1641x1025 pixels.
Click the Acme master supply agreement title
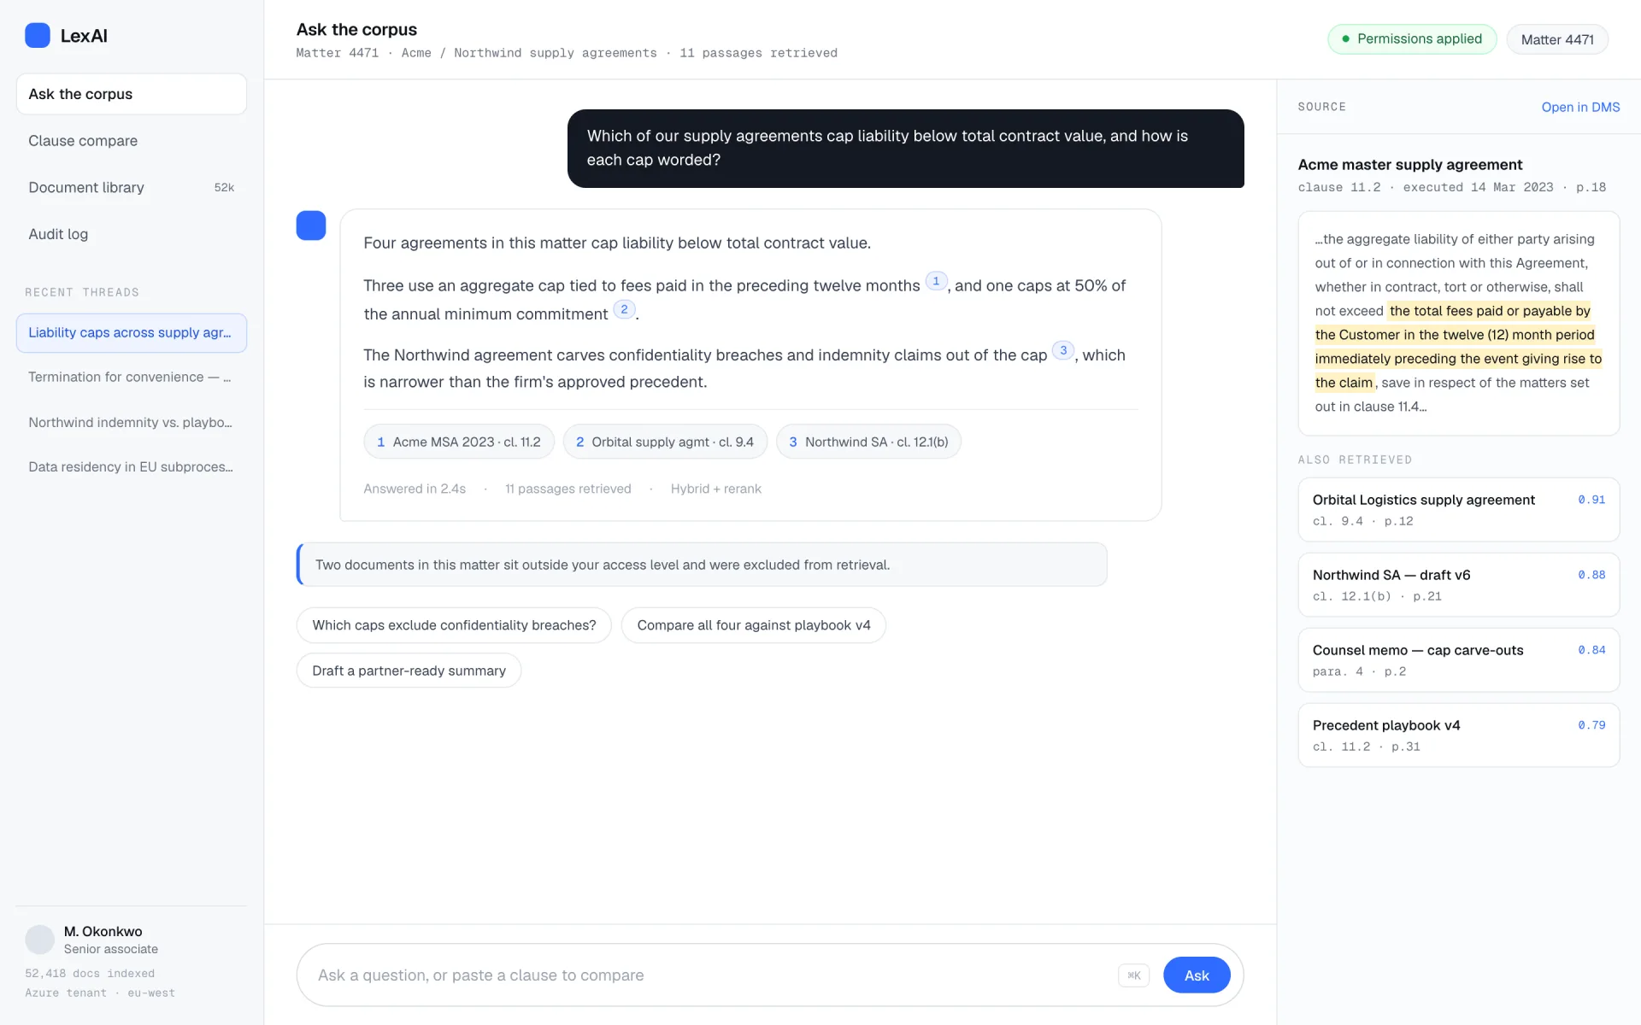(x=1410, y=165)
